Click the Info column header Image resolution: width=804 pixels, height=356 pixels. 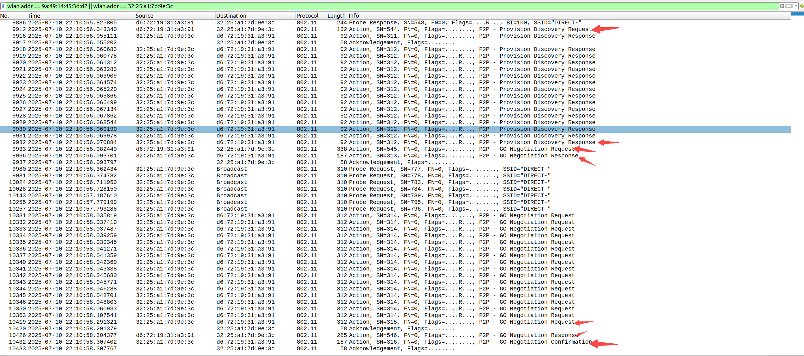pos(354,16)
